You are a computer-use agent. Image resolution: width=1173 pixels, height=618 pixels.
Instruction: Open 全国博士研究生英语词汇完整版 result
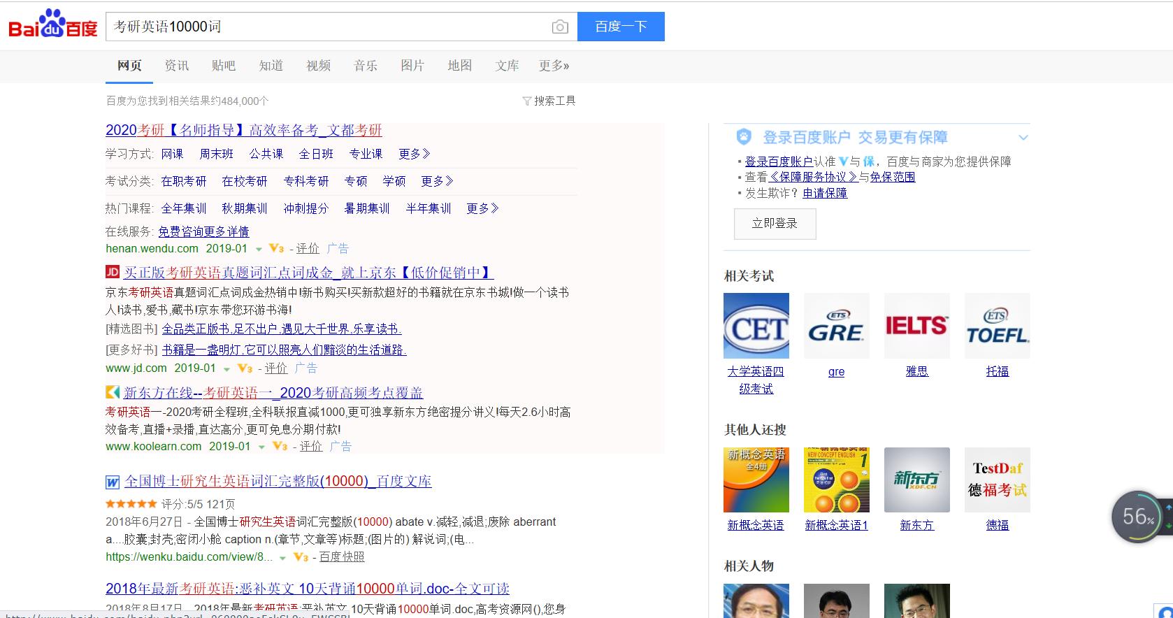click(278, 481)
